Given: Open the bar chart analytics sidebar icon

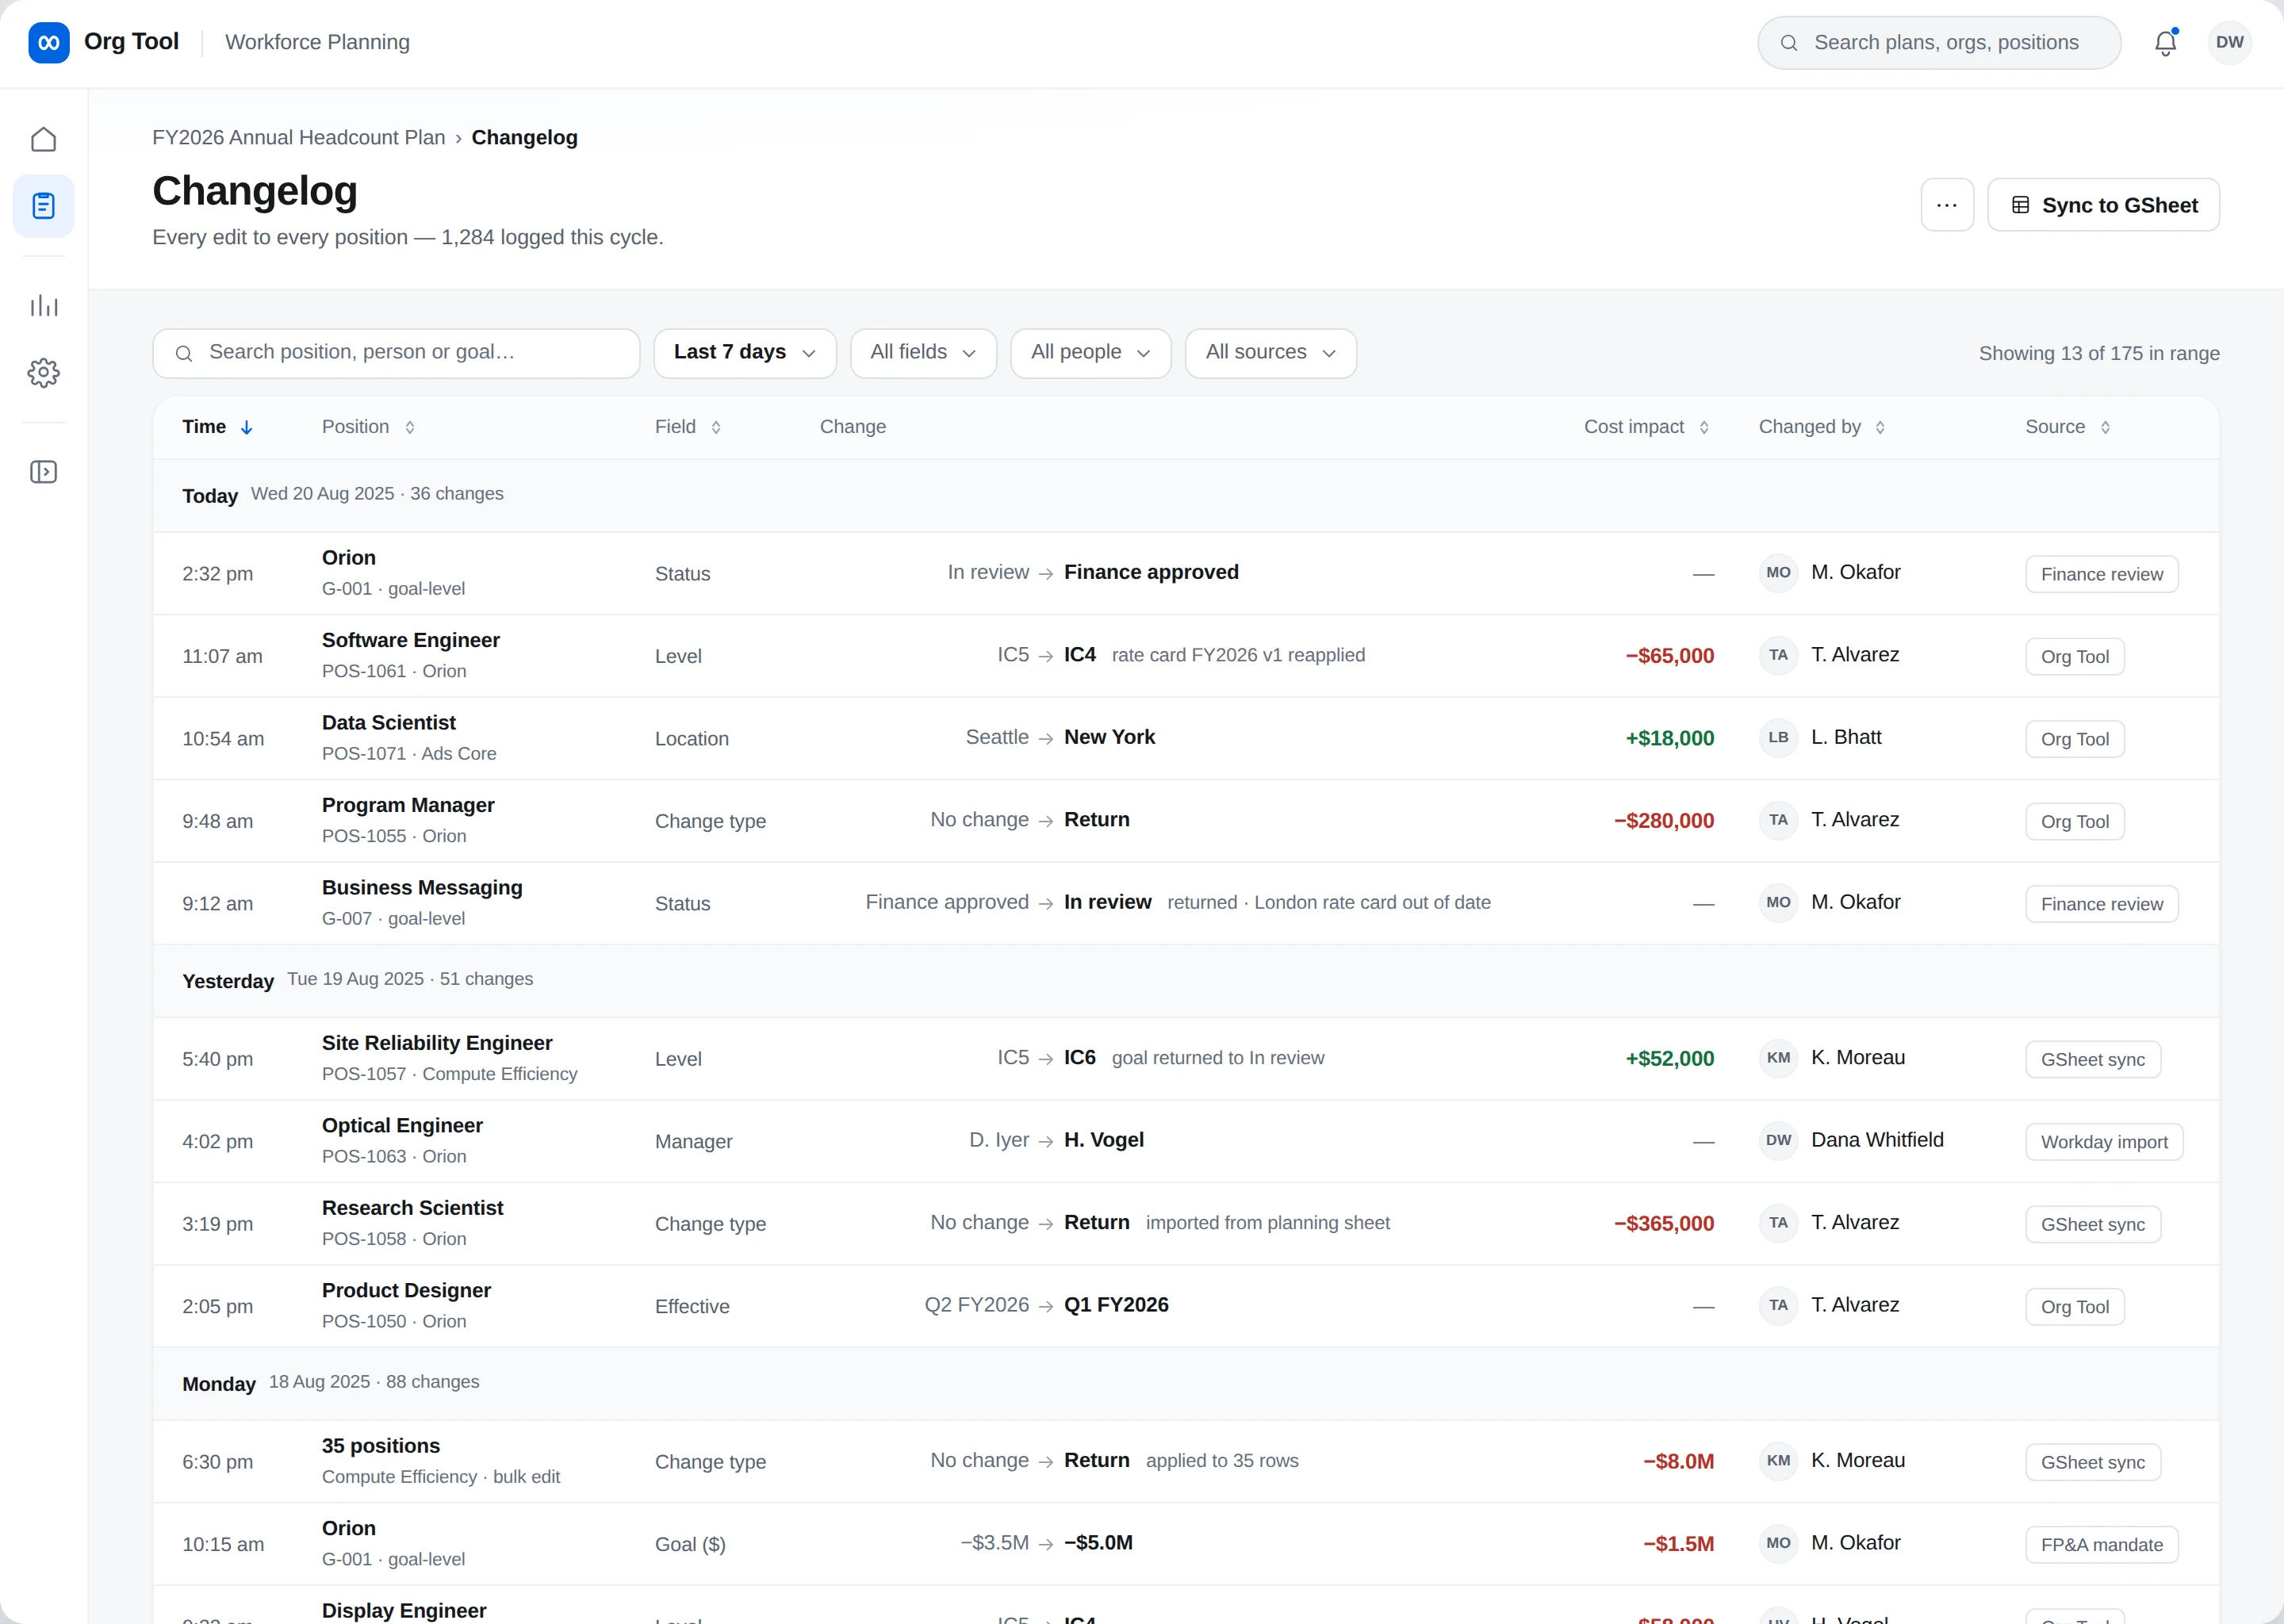Looking at the screenshot, I should pos(43,306).
